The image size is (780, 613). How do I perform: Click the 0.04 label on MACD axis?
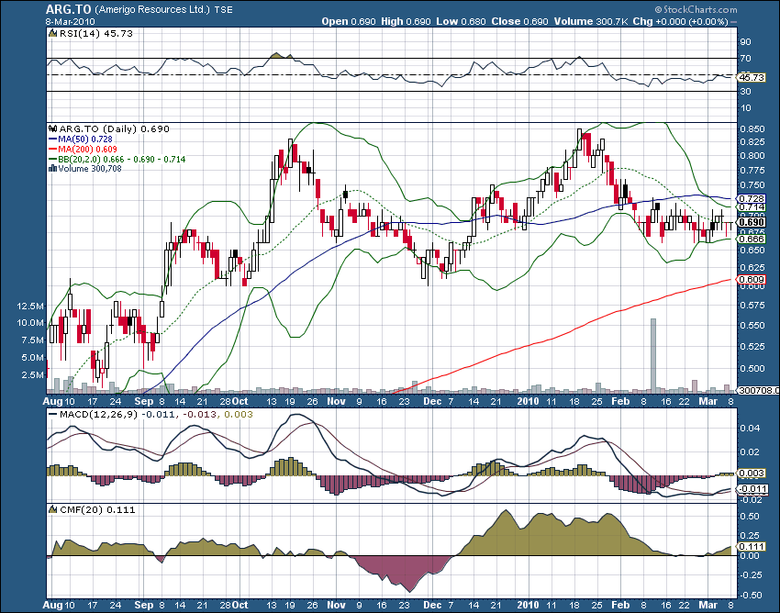[x=750, y=429]
